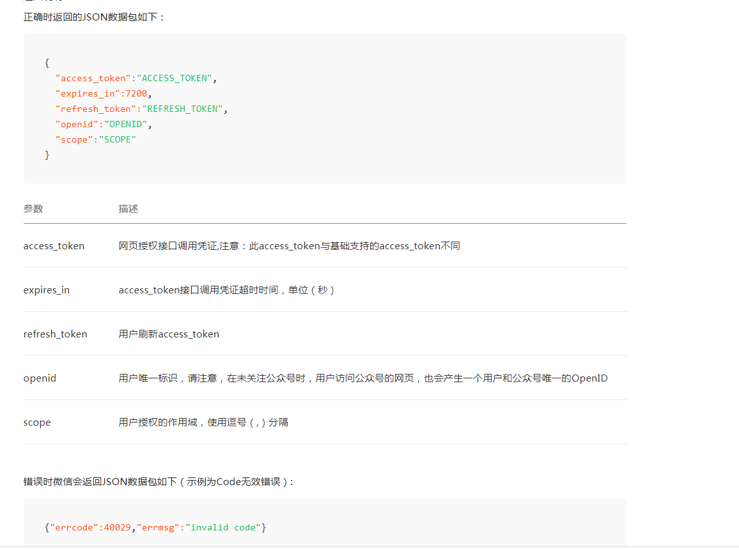Select the SCOPE string in JSON block
This screenshot has width=739, height=549.
pyautogui.click(x=118, y=139)
